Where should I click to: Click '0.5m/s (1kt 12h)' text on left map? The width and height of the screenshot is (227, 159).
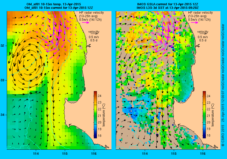pyautogui.click(x=90, y=19)
